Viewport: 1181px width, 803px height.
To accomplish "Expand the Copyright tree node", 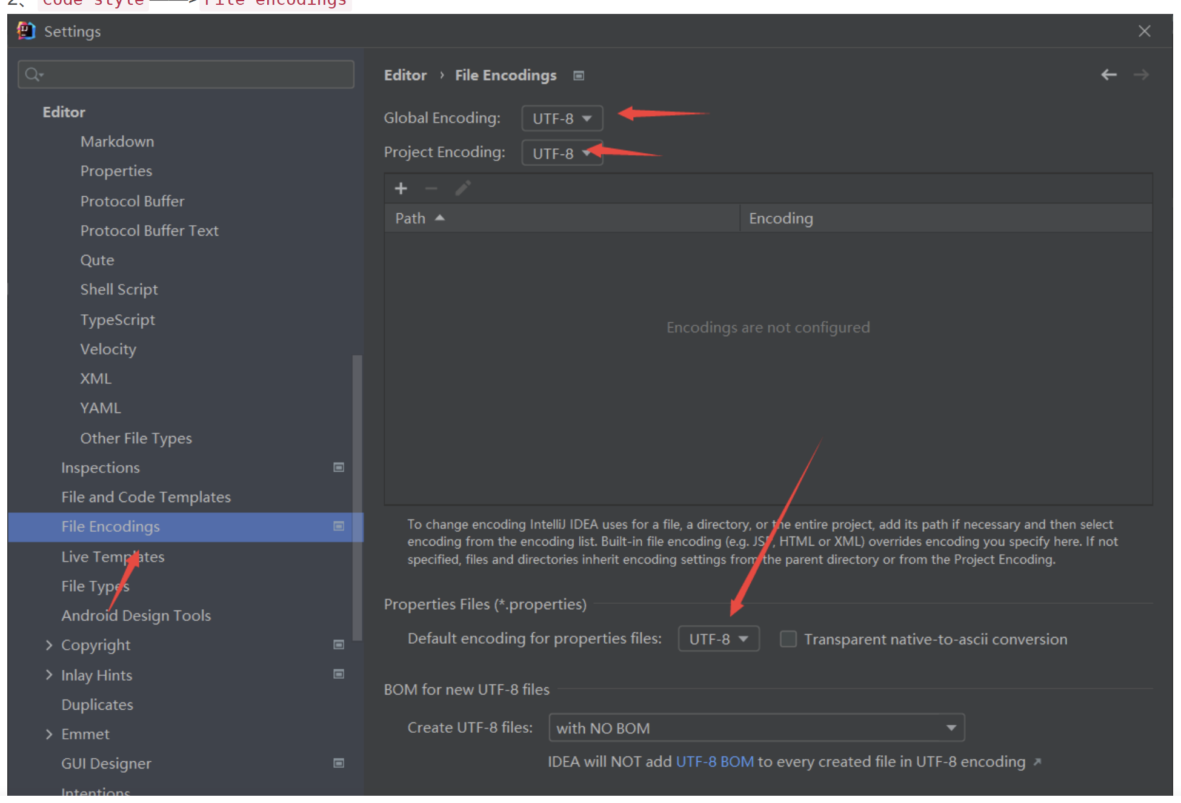I will point(49,645).
